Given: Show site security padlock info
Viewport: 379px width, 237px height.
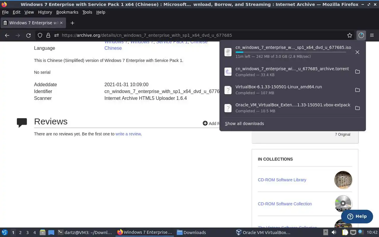Looking at the screenshot, I should pos(48,35).
